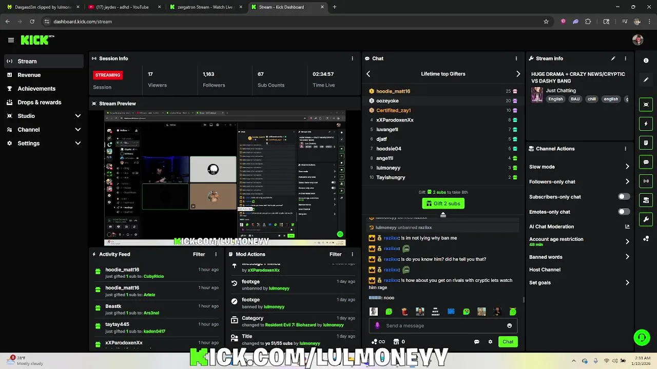Viewport: 657px width, 369px height.
Task: Click Host Channel action
Action: (x=545, y=270)
